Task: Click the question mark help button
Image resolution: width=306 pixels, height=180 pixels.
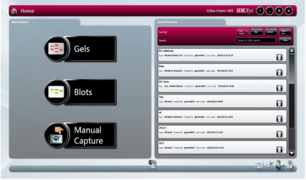Action: click(x=260, y=11)
